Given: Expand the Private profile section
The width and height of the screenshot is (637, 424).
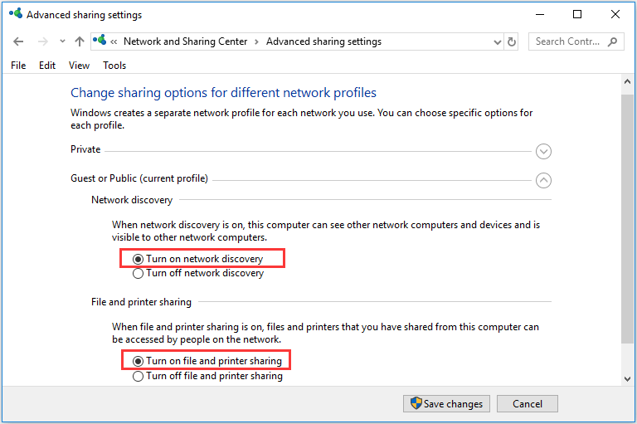Looking at the screenshot, I should tap(543, 151).
